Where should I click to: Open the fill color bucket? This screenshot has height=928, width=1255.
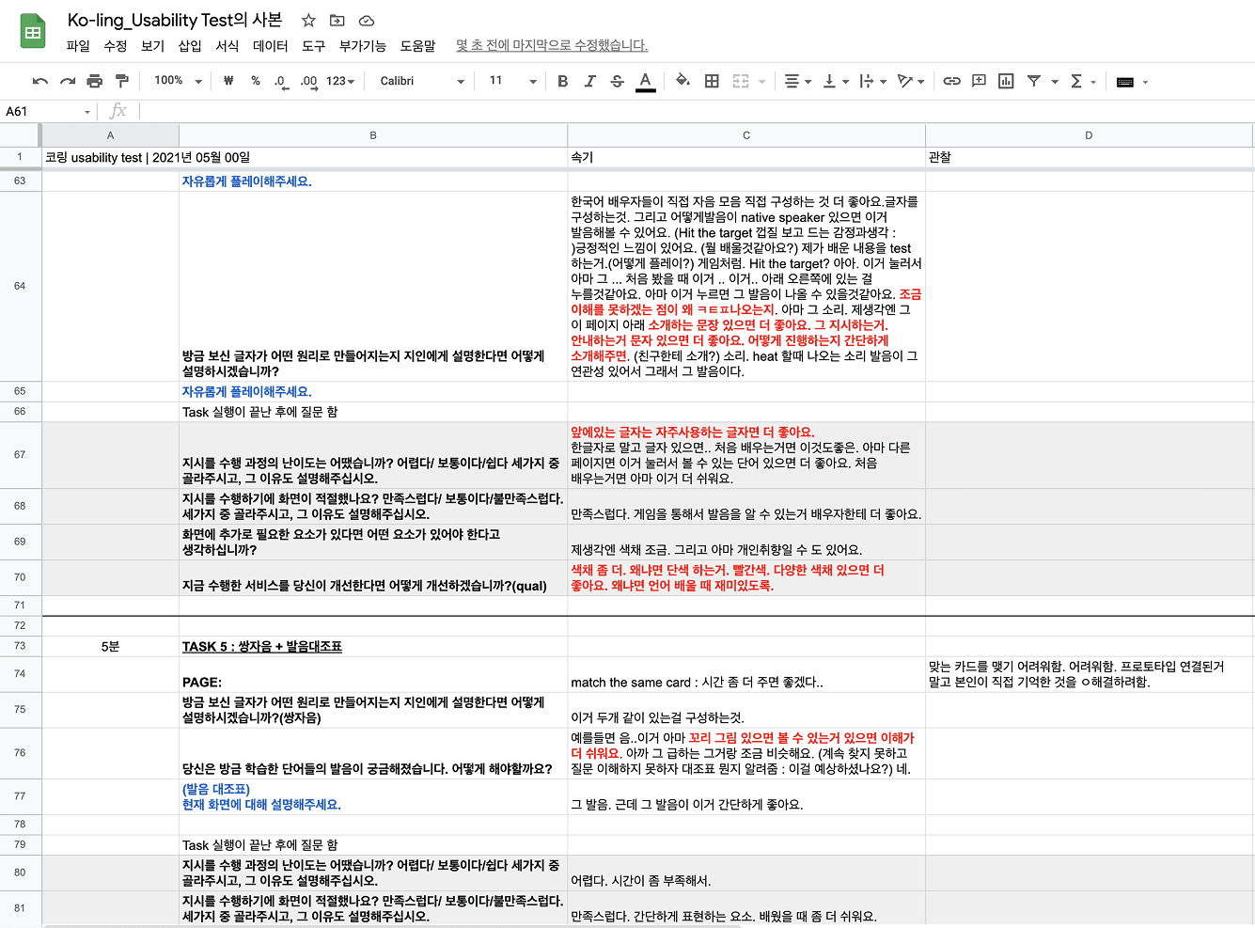coord(683,81)
